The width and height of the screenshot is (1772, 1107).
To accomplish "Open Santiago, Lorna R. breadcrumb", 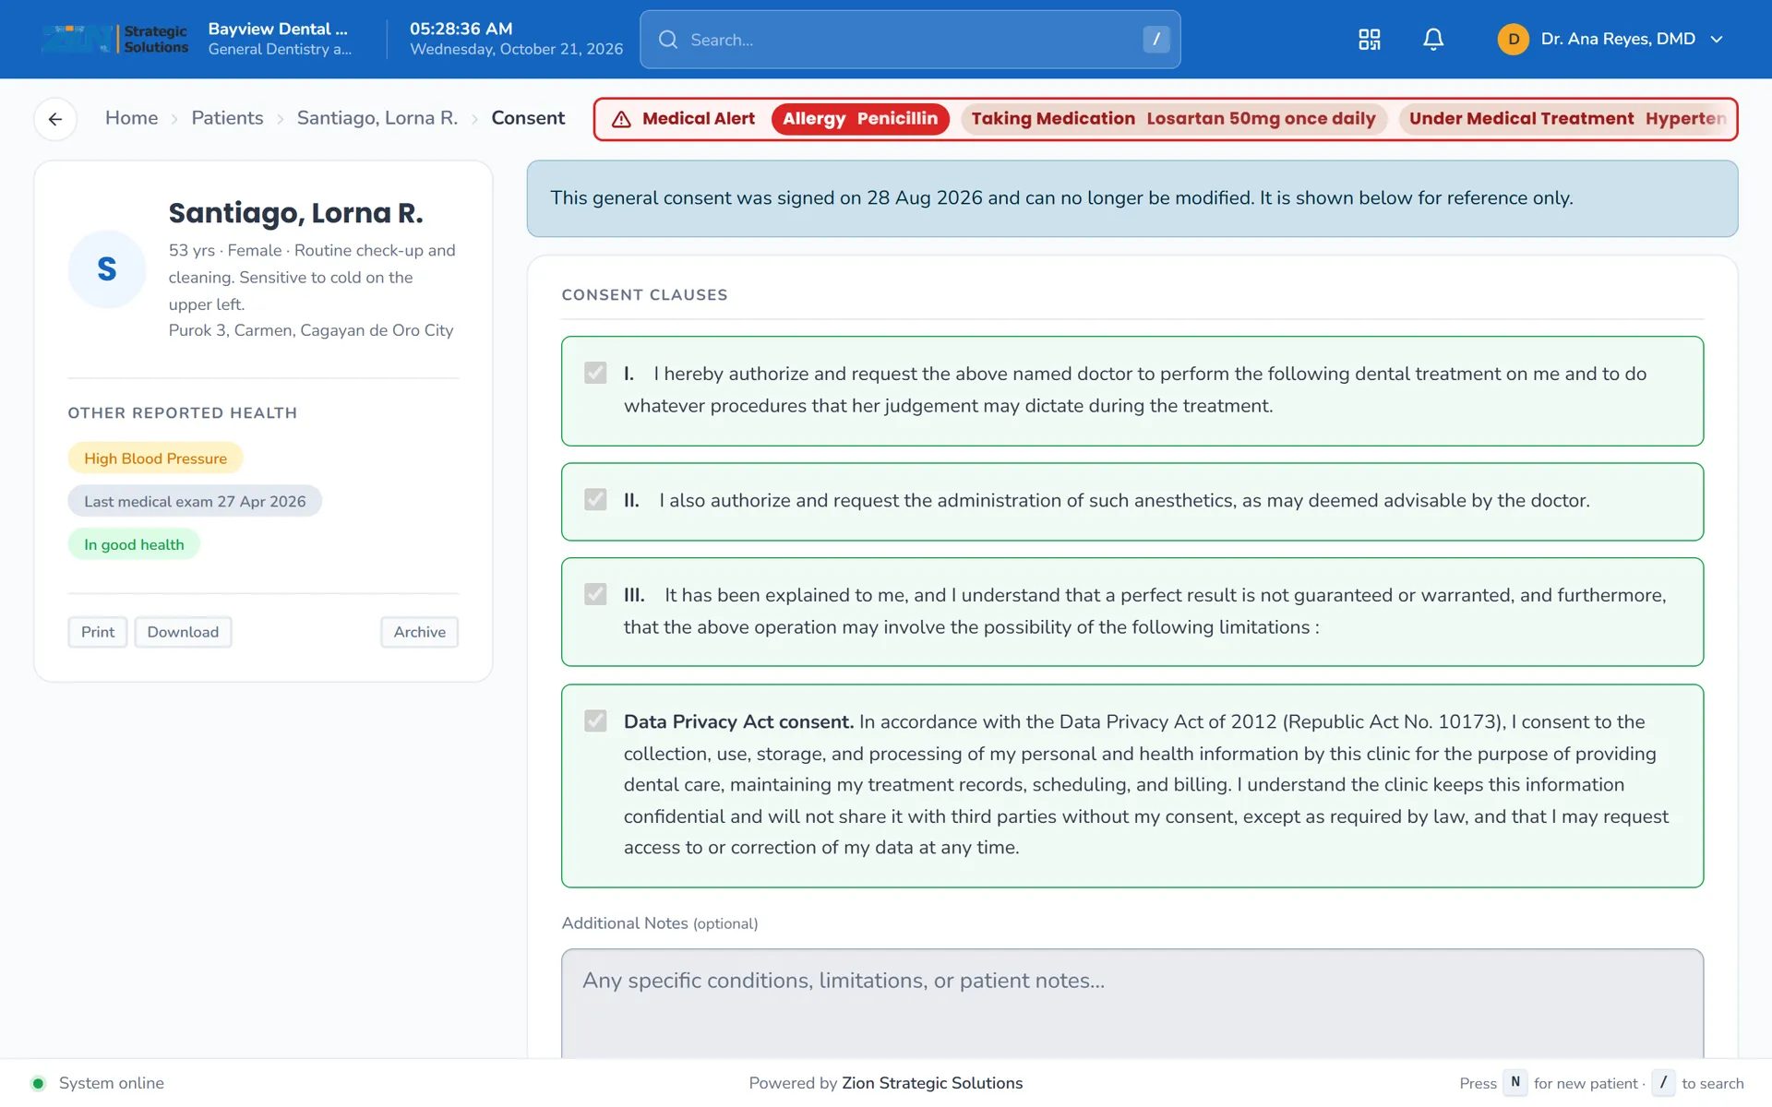I will (377, 118).
